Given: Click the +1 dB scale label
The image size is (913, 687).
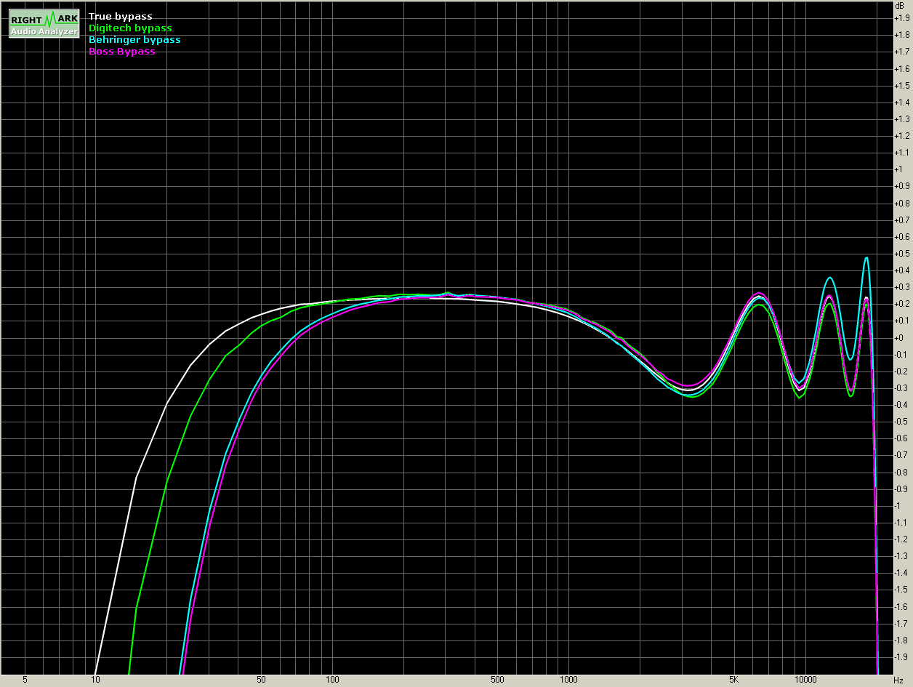Looking at the screenshot, I should point(898,169).
